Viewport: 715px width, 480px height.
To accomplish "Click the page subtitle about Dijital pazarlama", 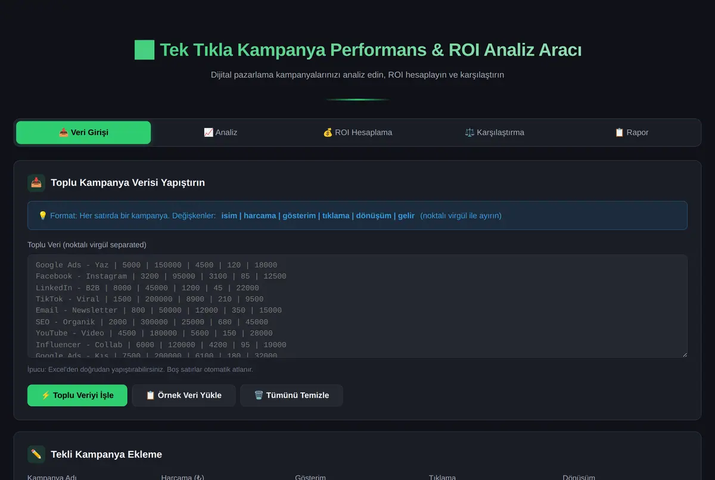I will (x=357, y=75).
